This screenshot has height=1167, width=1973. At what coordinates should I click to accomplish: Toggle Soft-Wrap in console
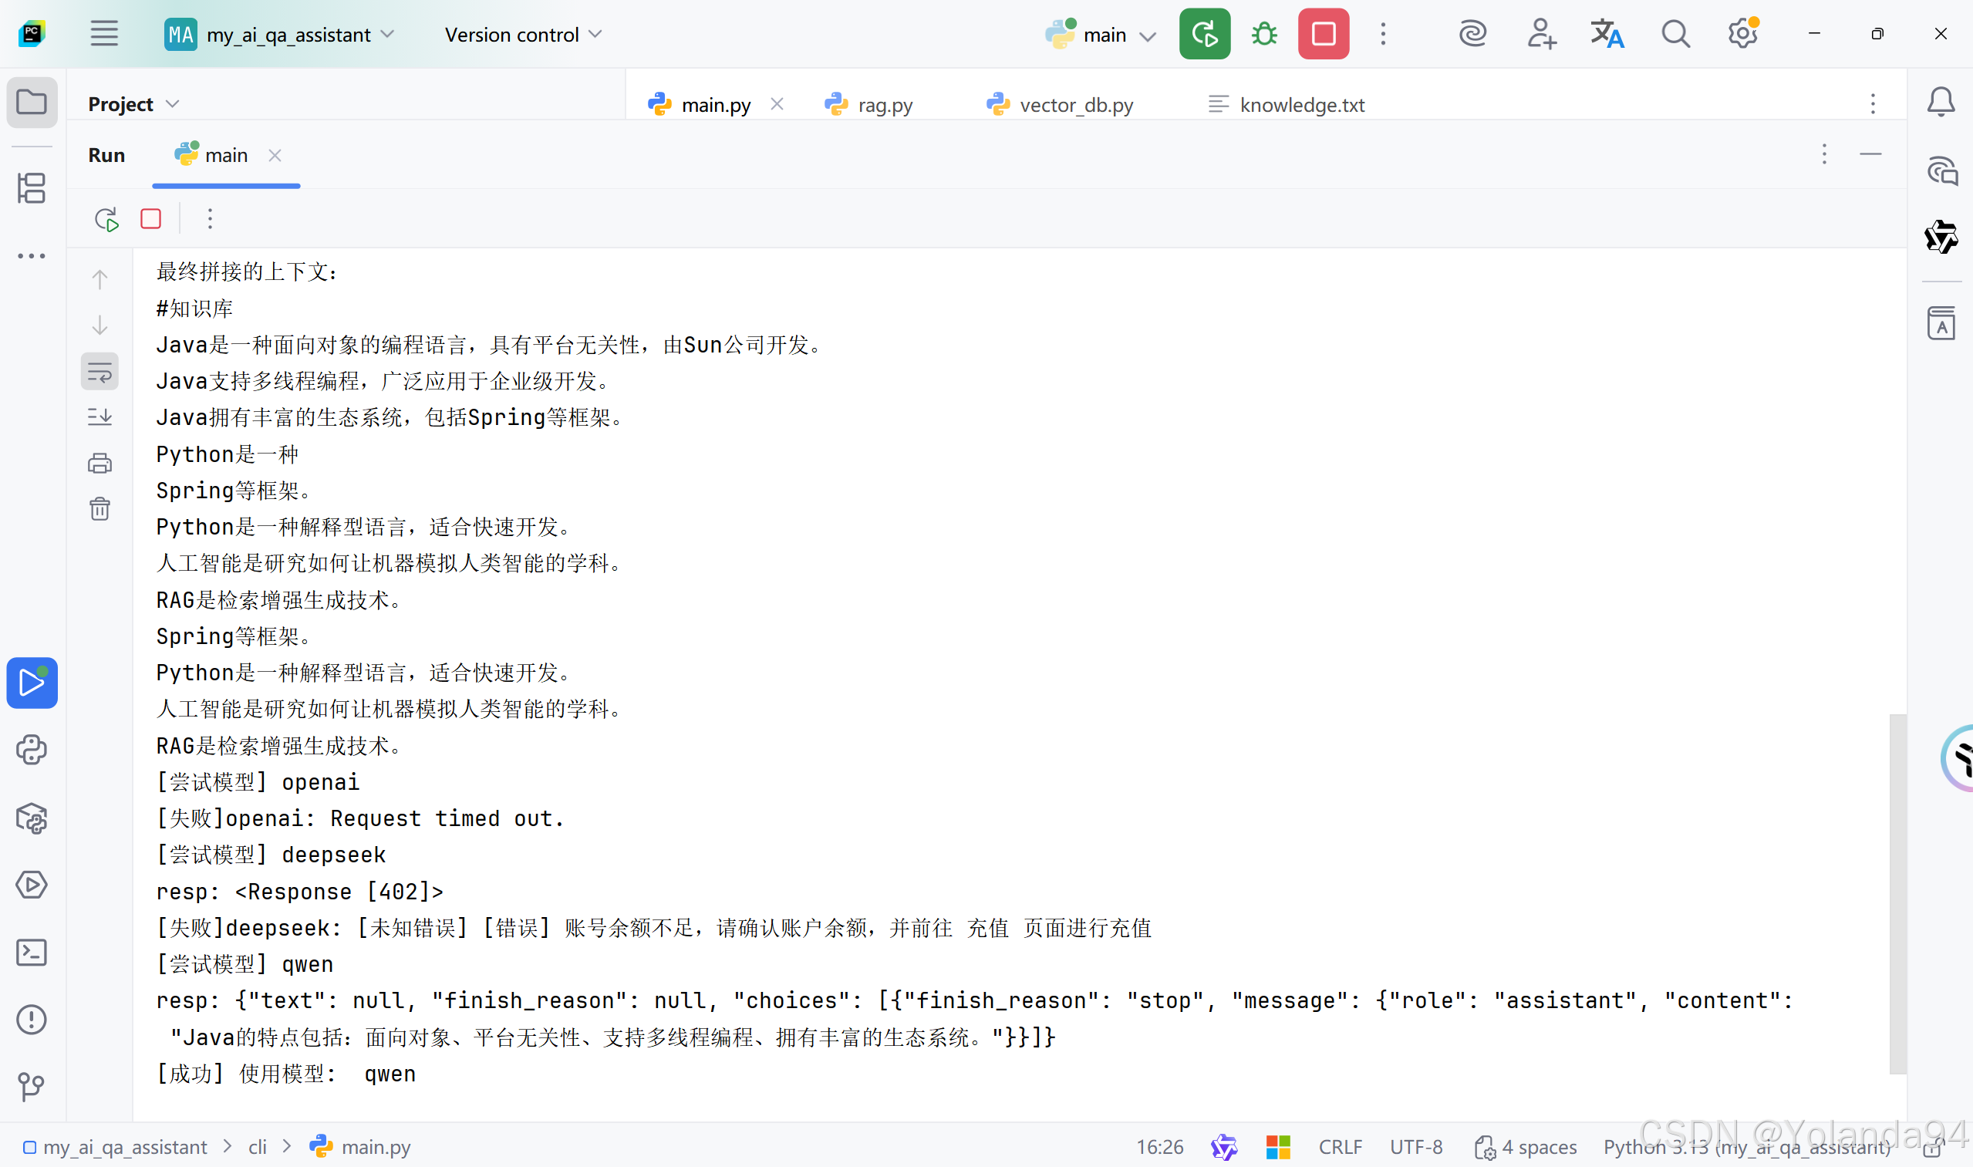[99, 371]
